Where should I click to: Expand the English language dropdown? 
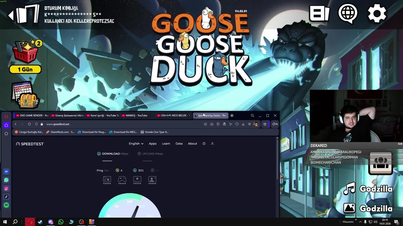136,143
